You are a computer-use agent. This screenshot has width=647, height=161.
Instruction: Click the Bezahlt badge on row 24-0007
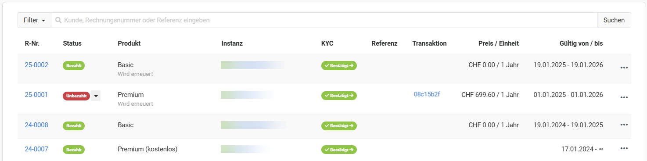pos(74,150)
